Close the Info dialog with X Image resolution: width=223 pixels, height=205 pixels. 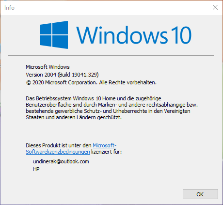215,7
